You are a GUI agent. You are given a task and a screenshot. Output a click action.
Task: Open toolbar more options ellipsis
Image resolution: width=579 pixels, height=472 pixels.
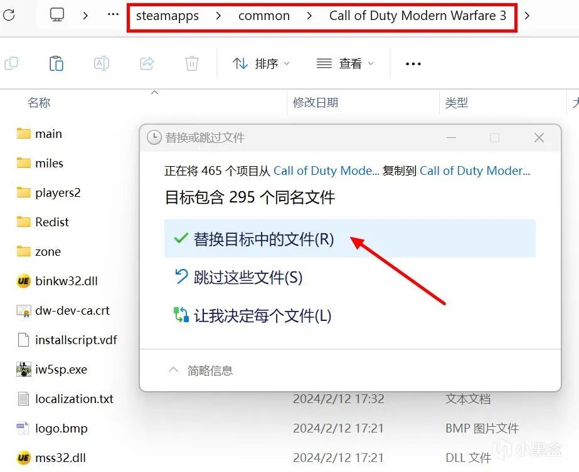(413, 64)
